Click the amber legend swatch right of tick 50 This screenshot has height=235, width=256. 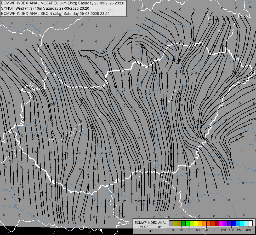200,223
